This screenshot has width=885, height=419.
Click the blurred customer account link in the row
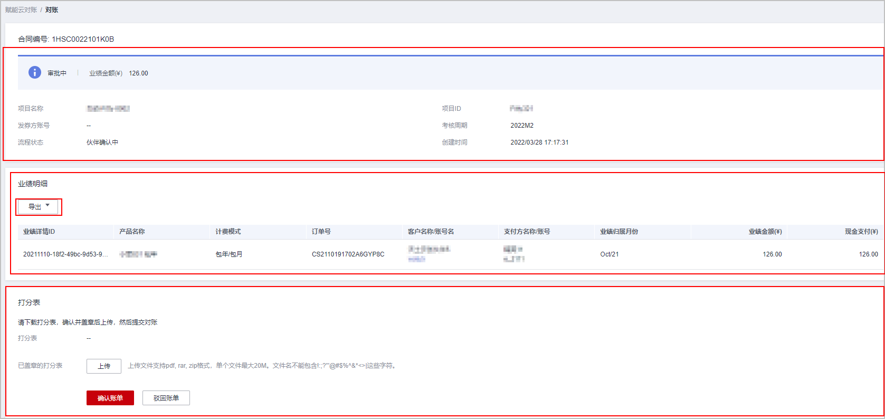tap(416, 259)
